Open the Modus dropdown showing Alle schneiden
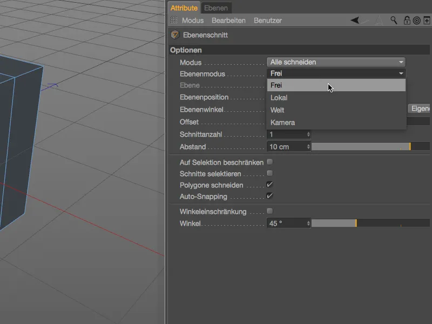 click(336, 62)
